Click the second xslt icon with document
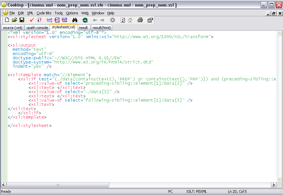Image resolution: width=283 pixels, height=195 pixels. (x=57, y=20)
